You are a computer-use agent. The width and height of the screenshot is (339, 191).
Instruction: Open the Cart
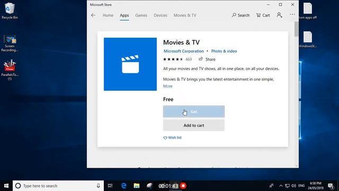(x=263, y=15)
